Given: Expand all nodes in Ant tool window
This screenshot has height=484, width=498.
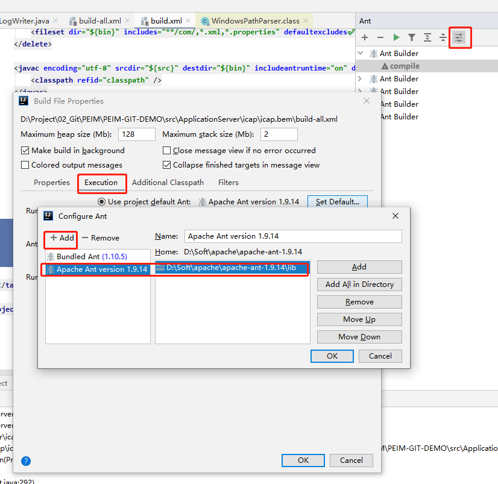Looking at the screenshot, I should (428, 37).
